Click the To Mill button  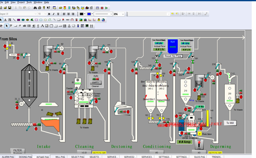point(230,123)
